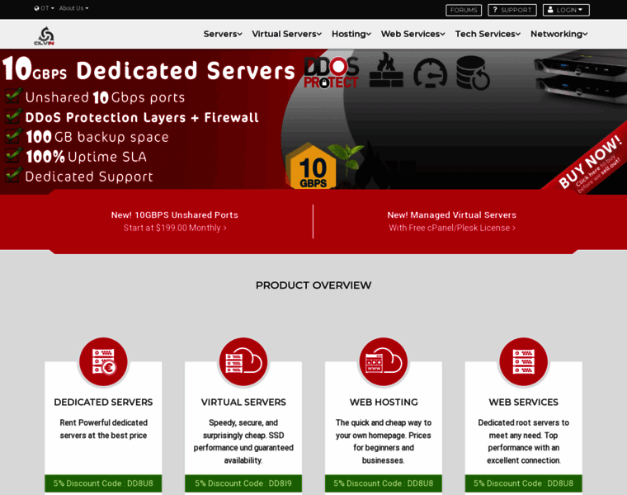
Task: Click the speedometer gauge icon
Action: point(431,73)
